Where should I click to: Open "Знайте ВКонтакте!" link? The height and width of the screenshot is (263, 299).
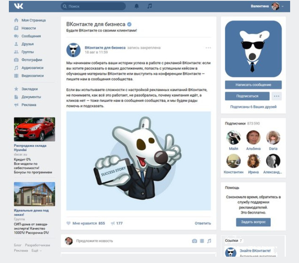click(x=255, y=251)
